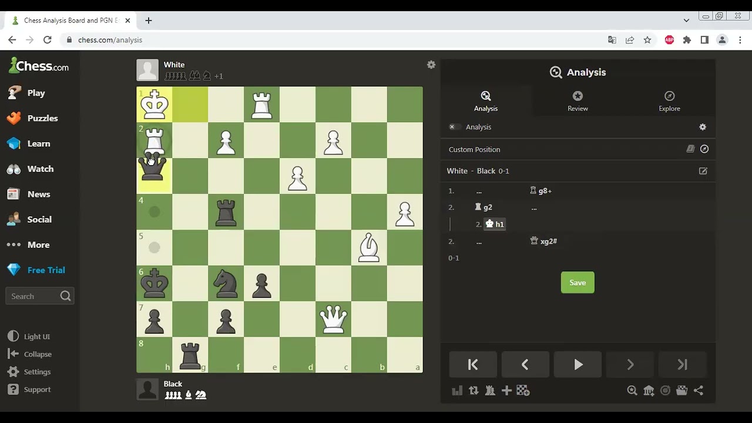
Task: Open the Chrome three-dot menu
Action: (740, 40)
